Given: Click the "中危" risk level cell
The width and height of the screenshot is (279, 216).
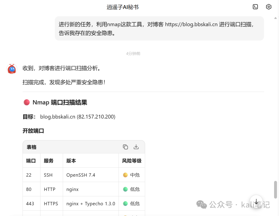Looking at the screenshot, I should pyautogui.click(x=131, y=175).
